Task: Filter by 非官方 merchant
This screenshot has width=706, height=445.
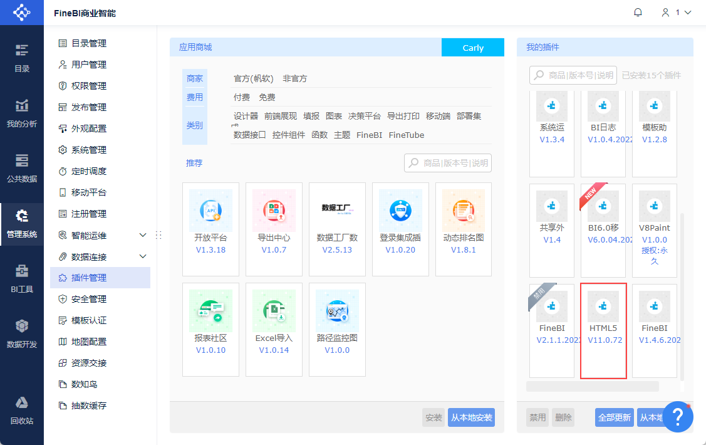Action: (x=295, y=78)
